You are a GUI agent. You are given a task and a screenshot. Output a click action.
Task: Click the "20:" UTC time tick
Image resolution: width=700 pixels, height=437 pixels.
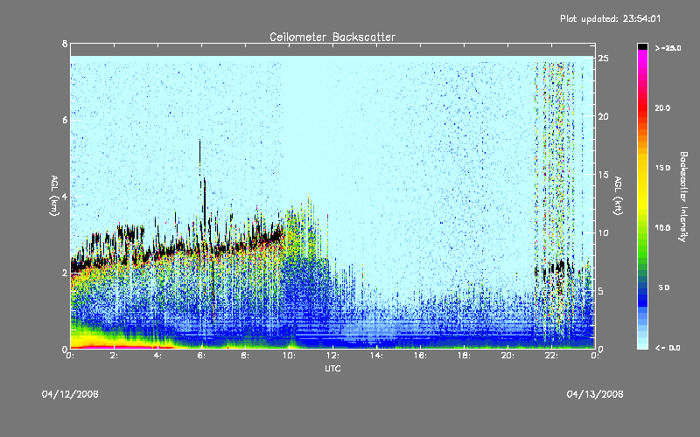507,356
